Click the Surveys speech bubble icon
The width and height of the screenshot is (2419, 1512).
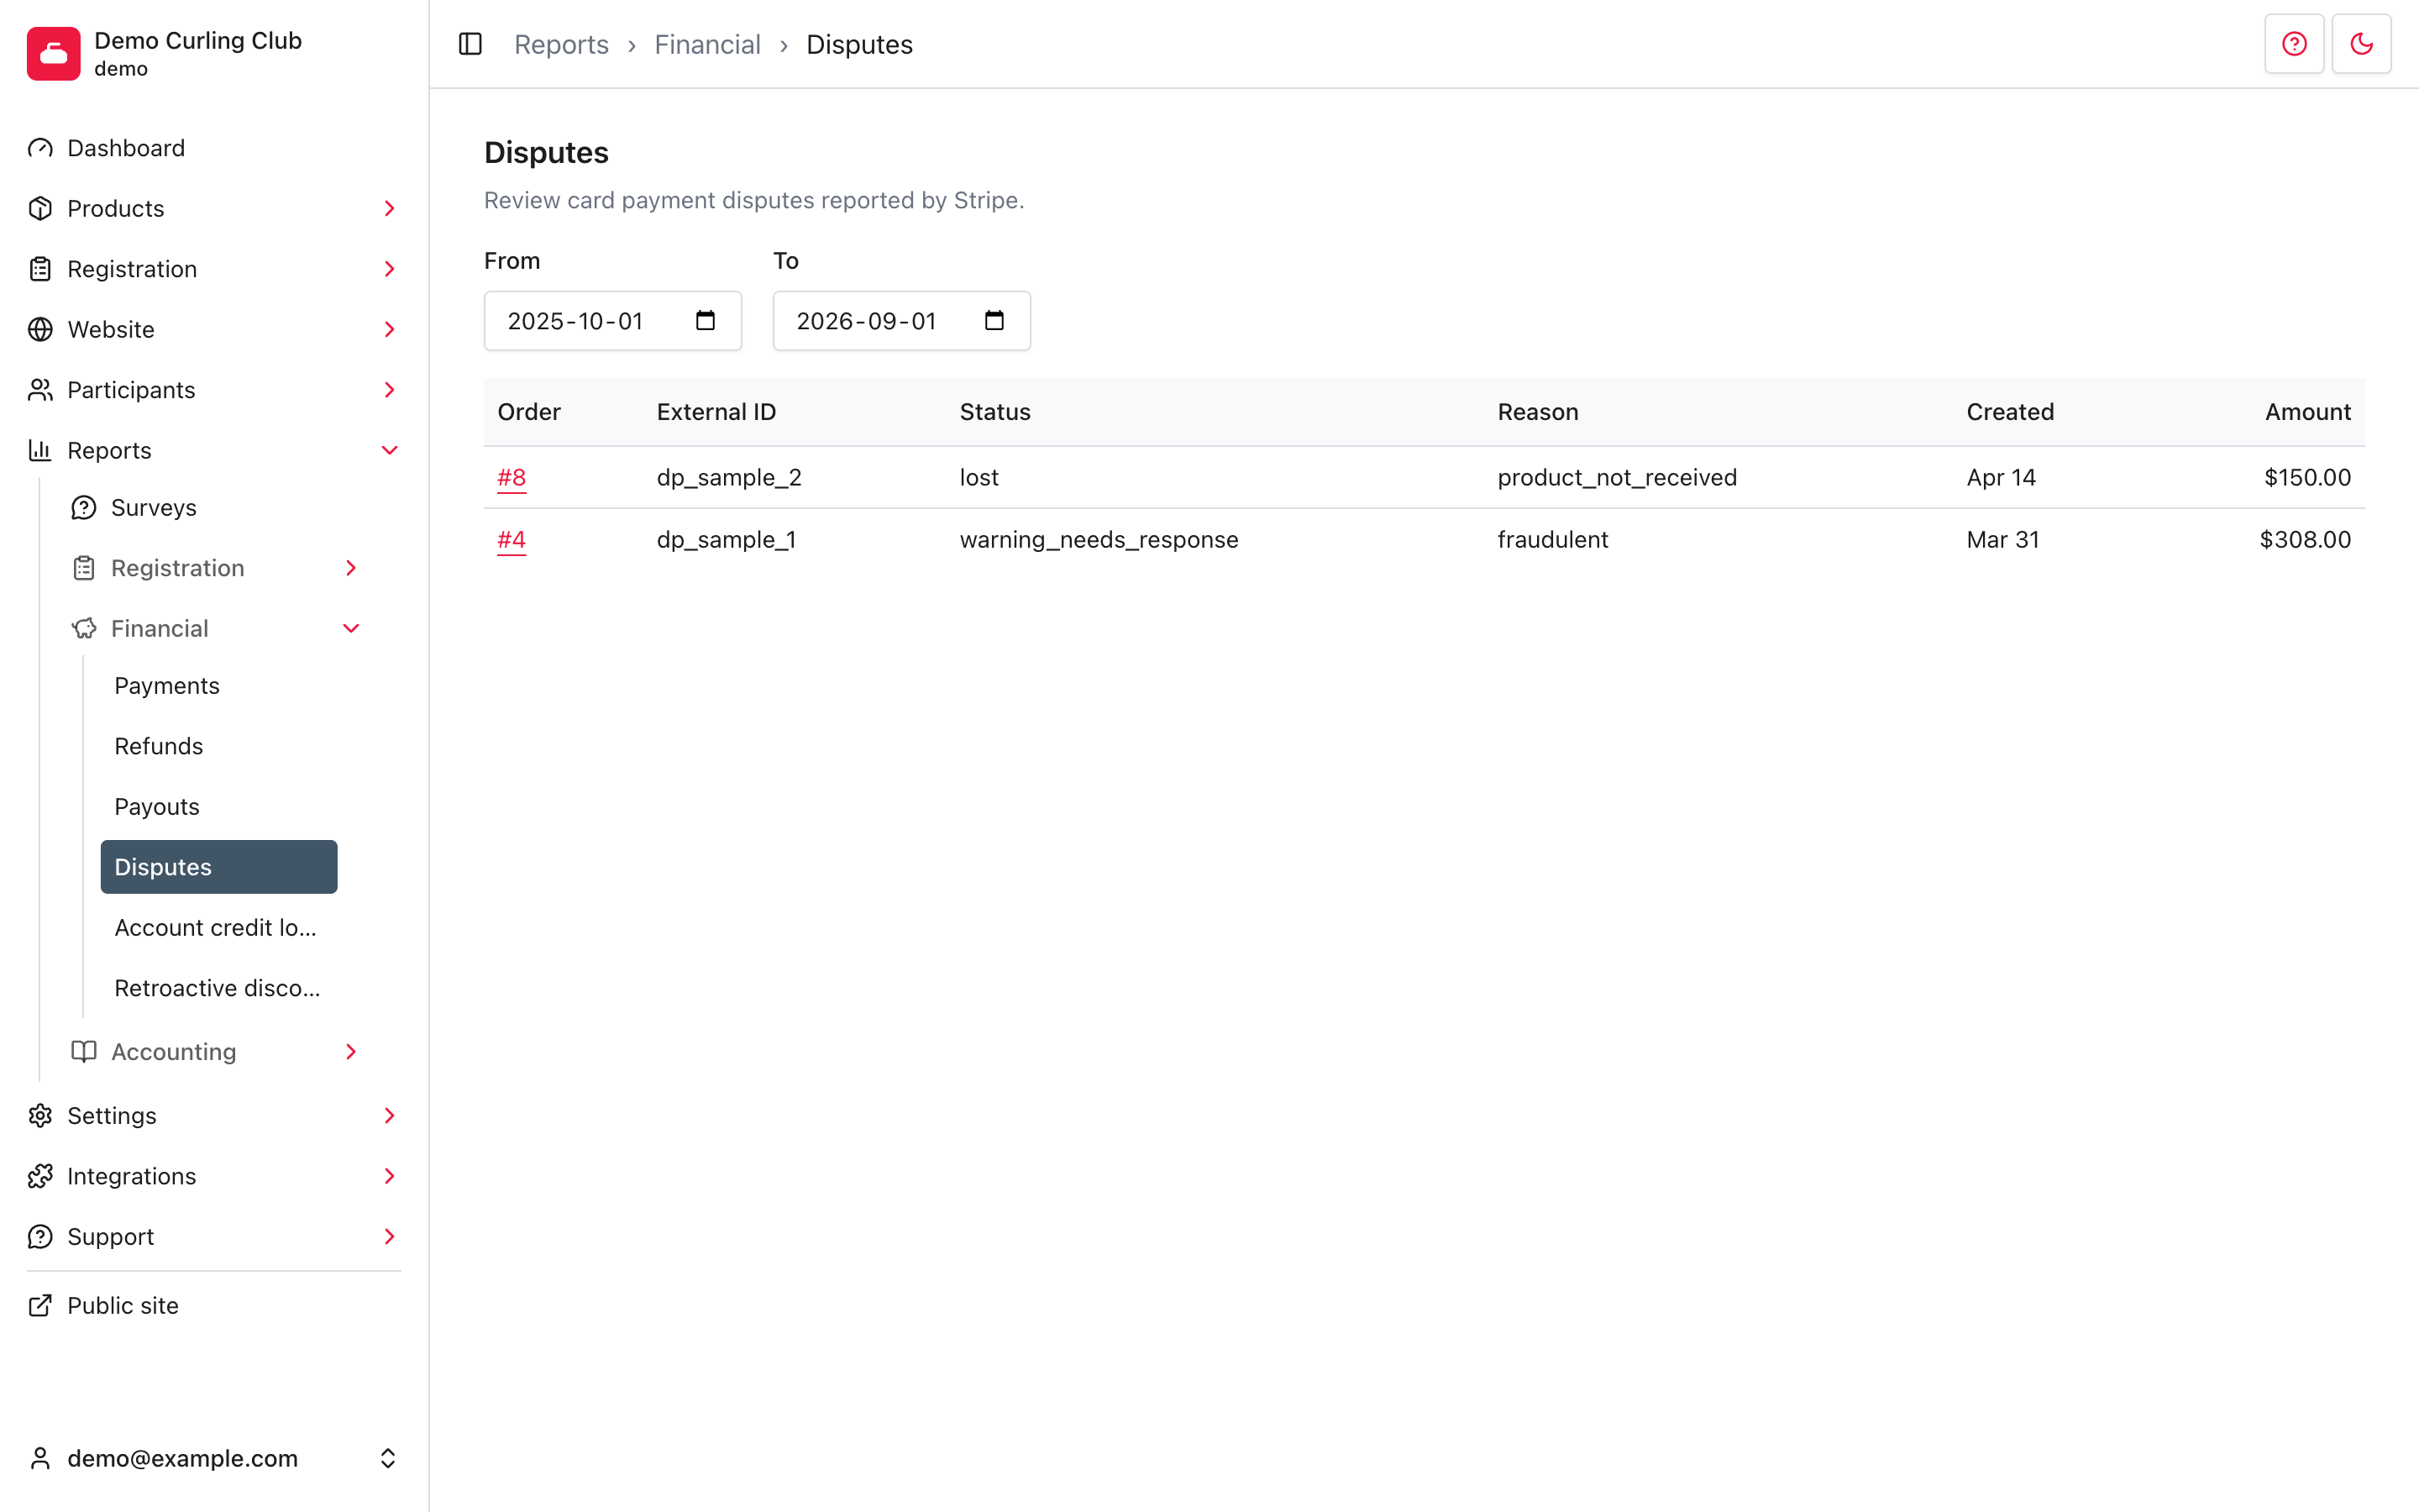[x=84, y=507]
